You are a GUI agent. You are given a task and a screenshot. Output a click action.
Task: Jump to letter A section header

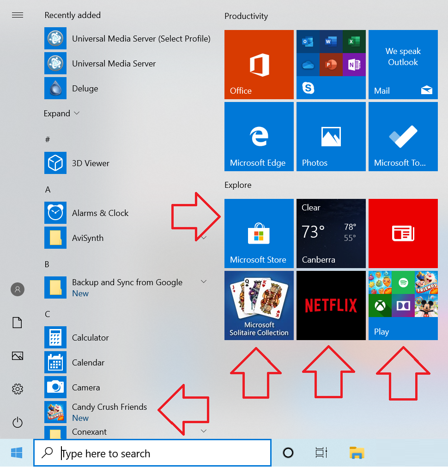48,189
